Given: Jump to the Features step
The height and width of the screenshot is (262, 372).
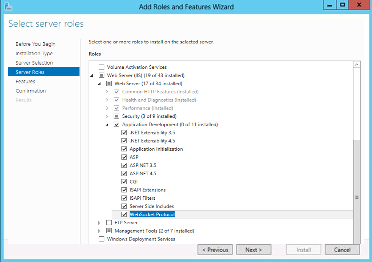Looking at the screenshot, I should (x=25, y=82).
